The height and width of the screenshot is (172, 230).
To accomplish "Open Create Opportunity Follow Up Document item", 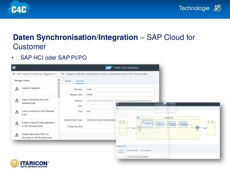I will click(x=35, y=135).
